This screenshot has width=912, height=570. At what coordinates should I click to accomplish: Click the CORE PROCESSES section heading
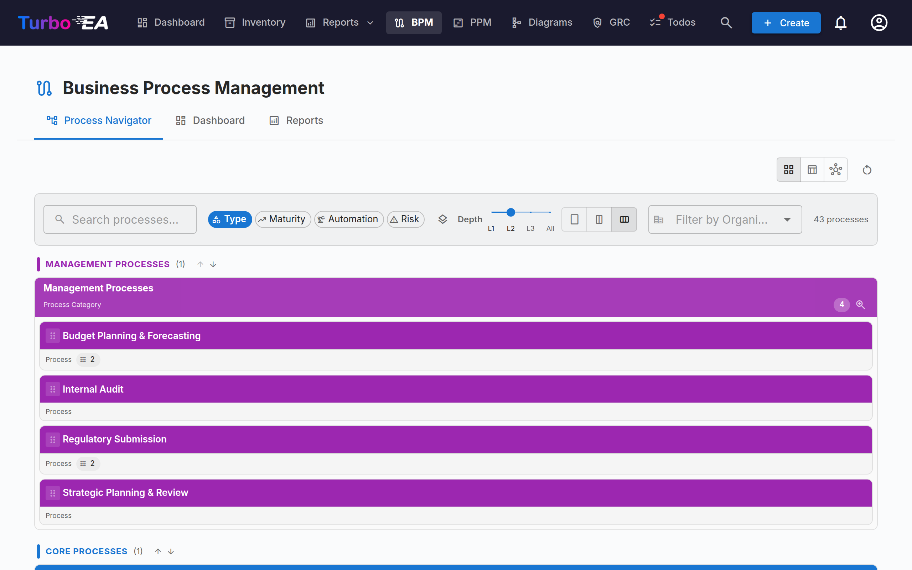pos(86,551)
